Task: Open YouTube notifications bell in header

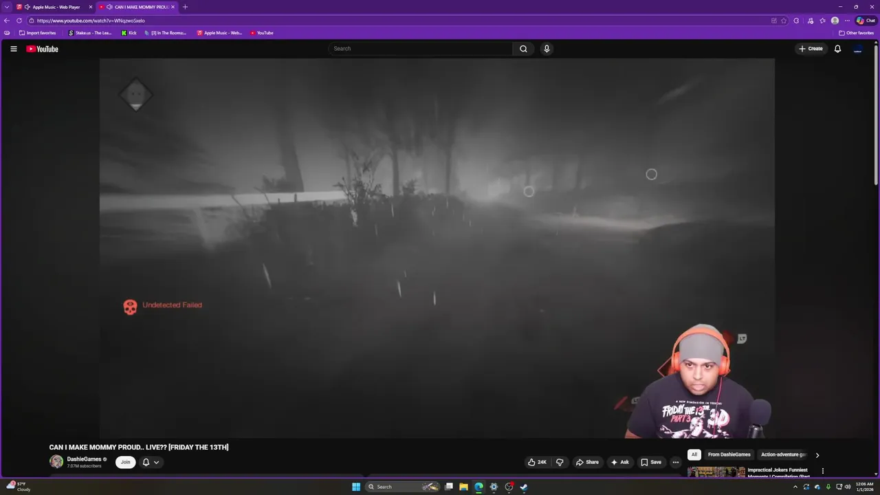Action: point(837,49)
